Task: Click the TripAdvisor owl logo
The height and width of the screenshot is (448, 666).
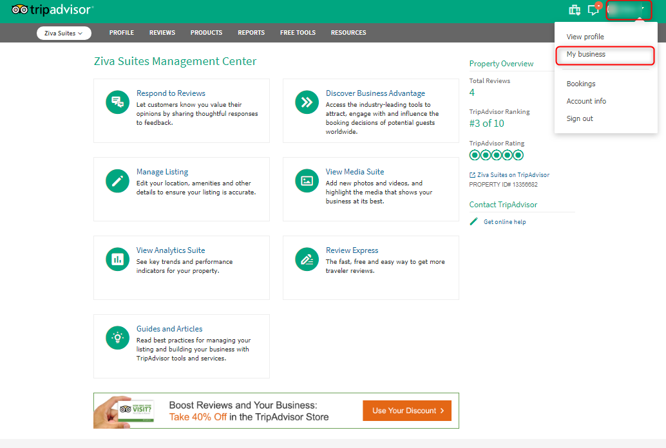Action: 52,10
